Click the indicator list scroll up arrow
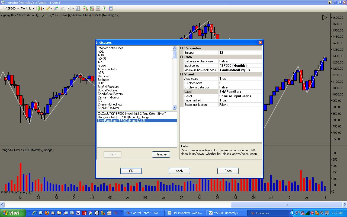Viewport: 347px width, 217px height. (x=174, y=48)
